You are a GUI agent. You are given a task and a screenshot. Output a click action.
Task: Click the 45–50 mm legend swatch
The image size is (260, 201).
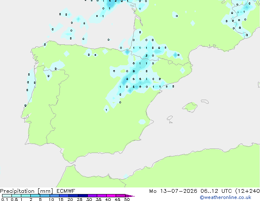[x=121, y=196]
